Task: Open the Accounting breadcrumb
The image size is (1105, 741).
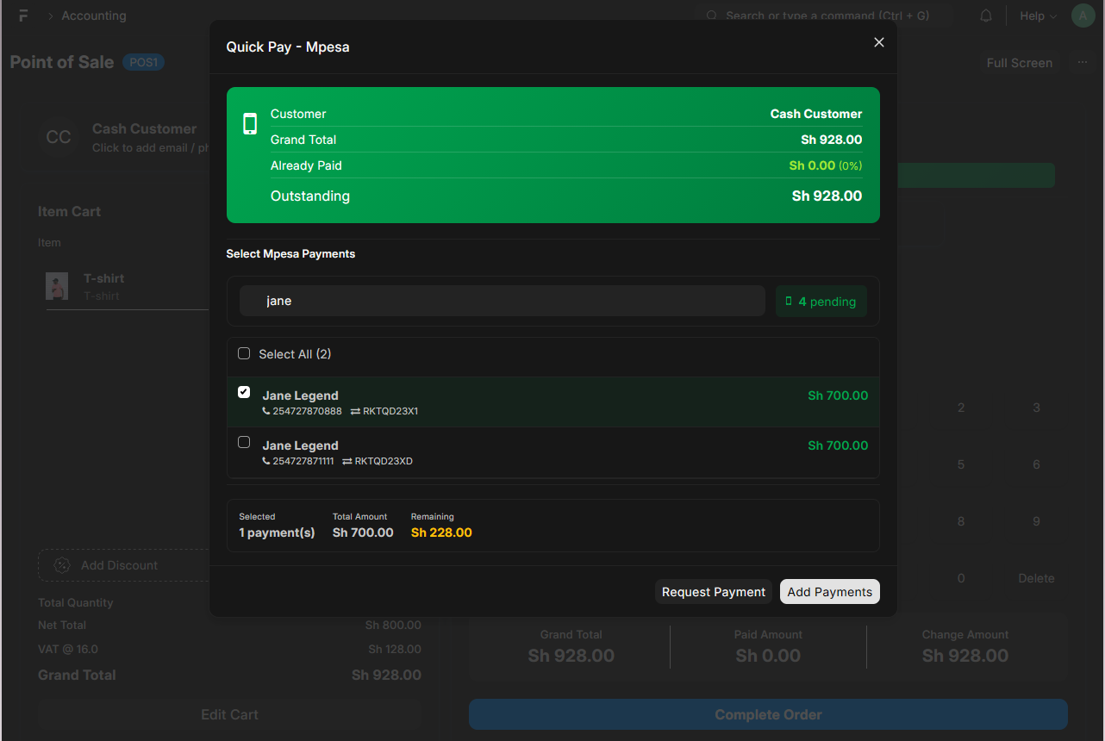Action: click(x=93, y=16)
